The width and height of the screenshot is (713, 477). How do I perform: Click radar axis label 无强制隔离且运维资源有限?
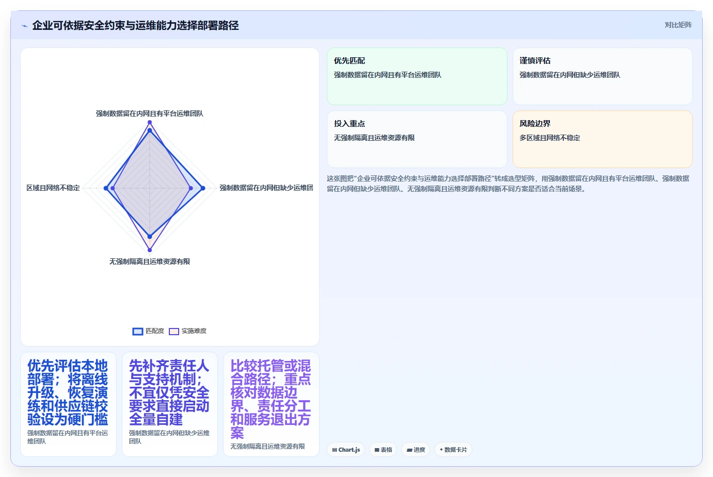[x=150, y=261]
